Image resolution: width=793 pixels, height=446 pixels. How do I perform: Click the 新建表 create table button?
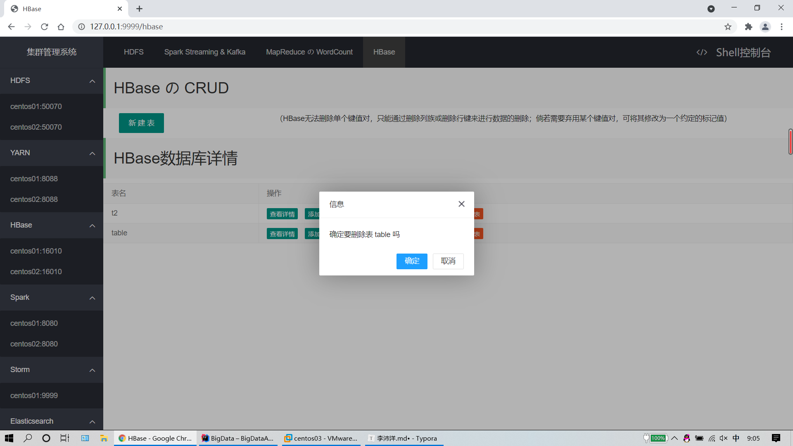141,123
